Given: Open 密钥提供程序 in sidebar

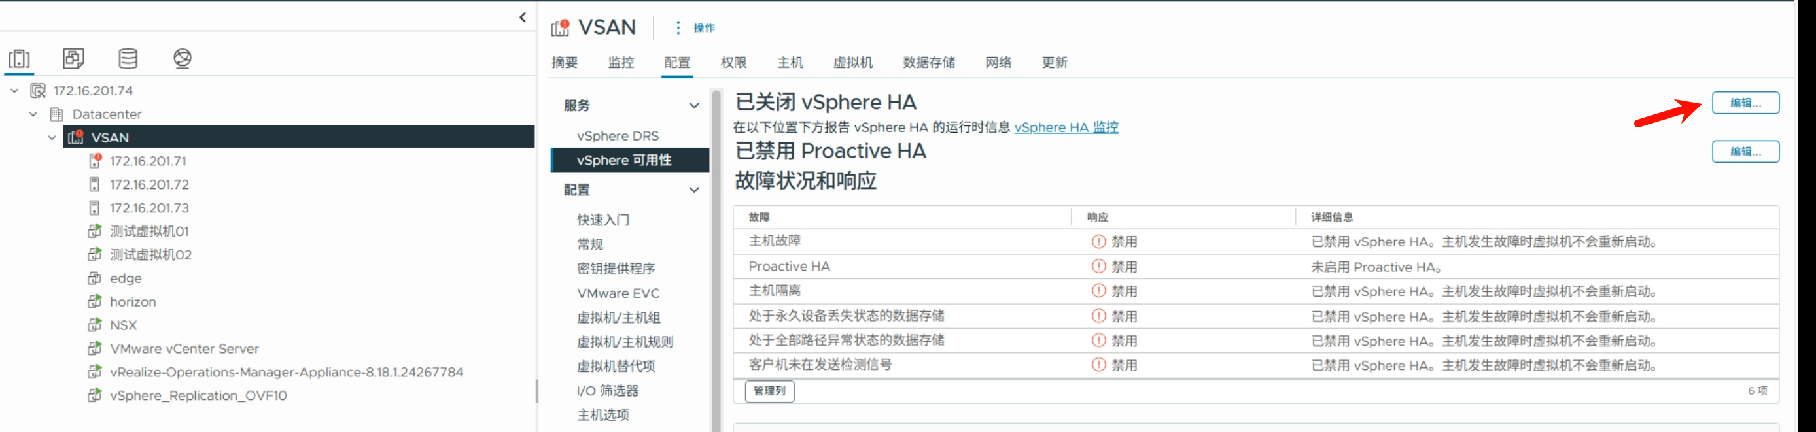Looking at the screenshot, I should (616, 269).
